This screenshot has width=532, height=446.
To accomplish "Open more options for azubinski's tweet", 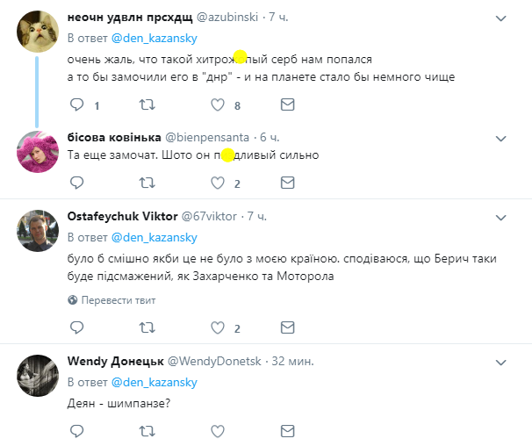I will pos(500,18).
